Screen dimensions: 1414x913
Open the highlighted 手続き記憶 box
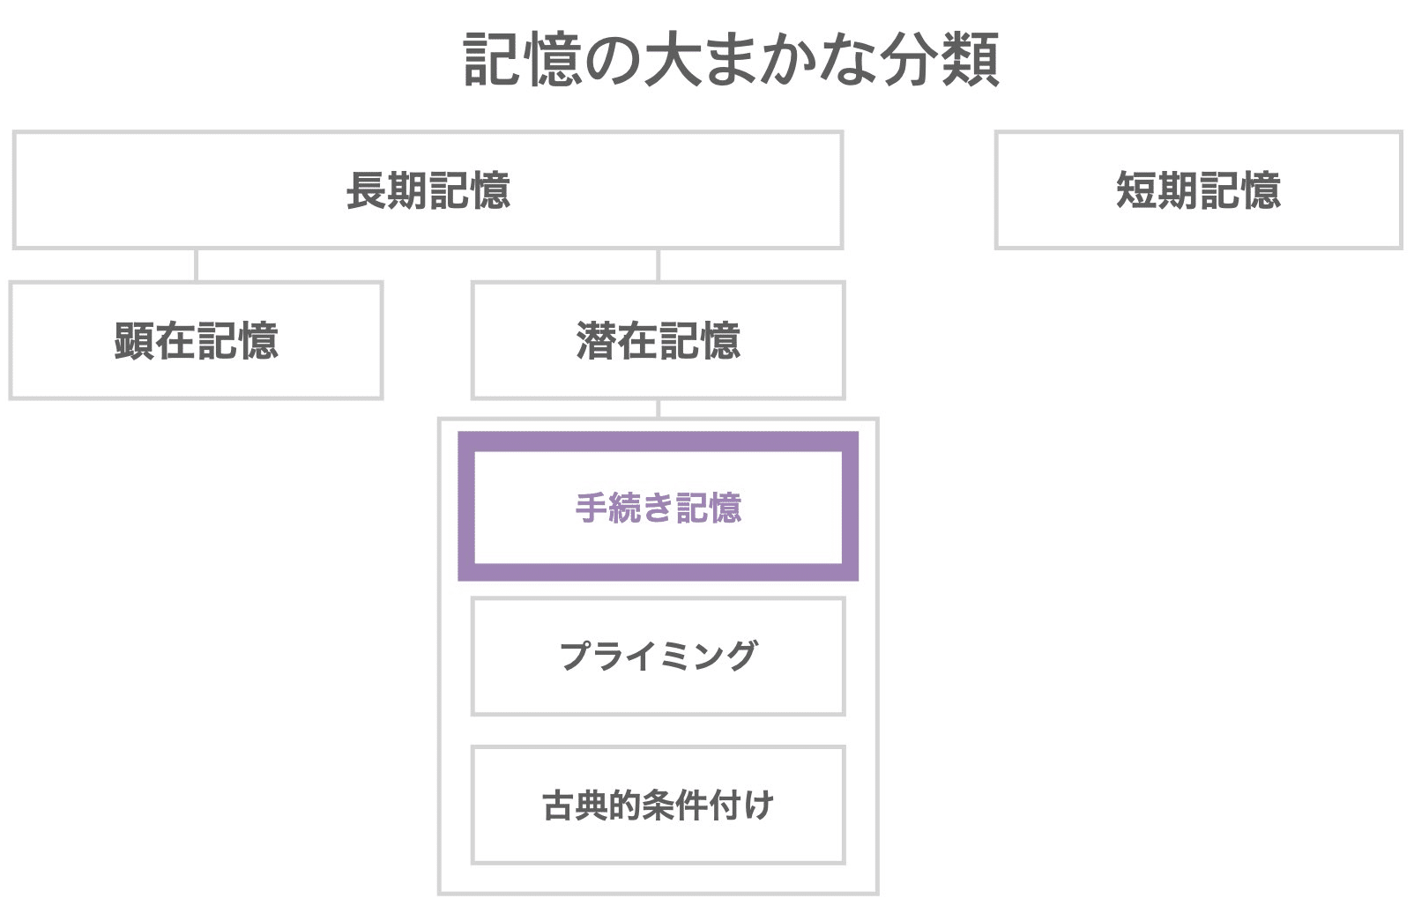[x=659, y=507]
